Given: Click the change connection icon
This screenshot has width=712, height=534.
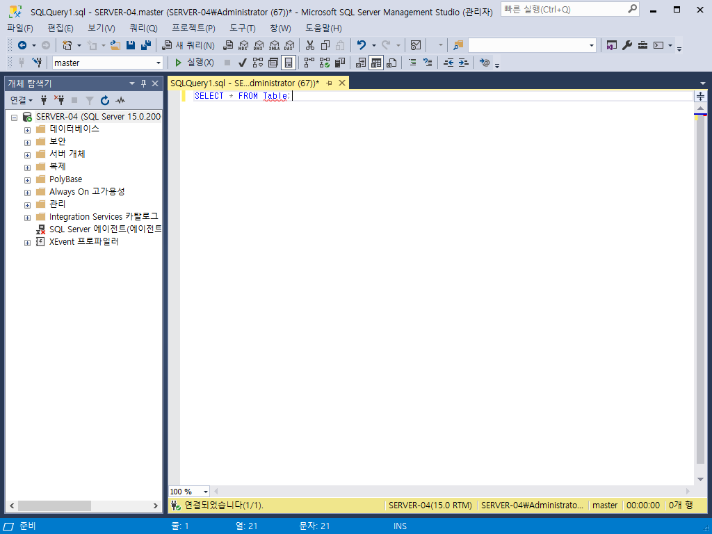Looking at the screenshot, I should 38,63.
